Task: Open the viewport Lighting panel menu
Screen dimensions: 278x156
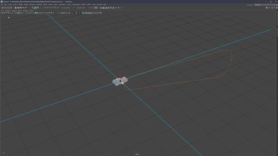Action: tap(14, 11)
